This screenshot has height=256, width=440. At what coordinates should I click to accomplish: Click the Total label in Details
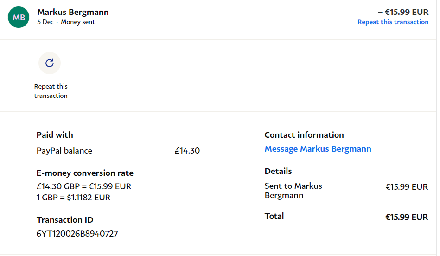274,216
